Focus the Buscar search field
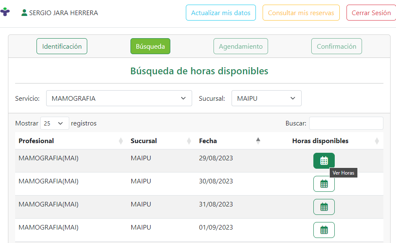Image resolution: width=396 pixels, height=243 pixels. (346, 123)
